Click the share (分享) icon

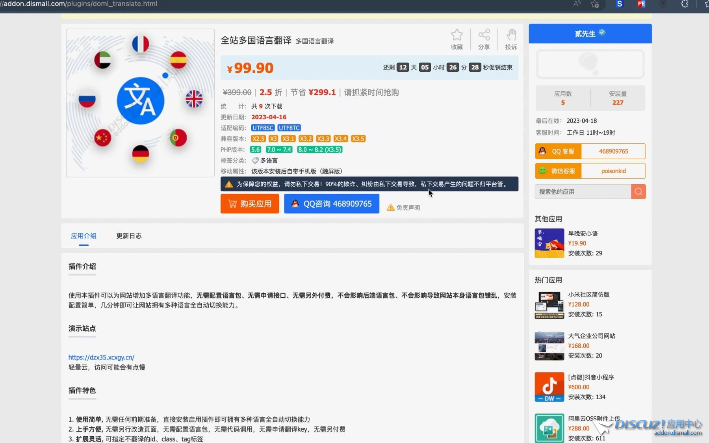point(484,35)
